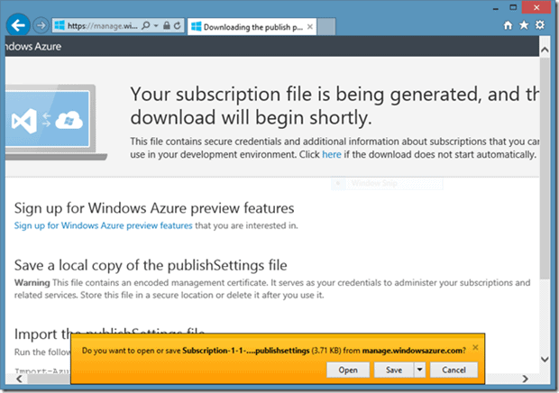Click the vertical scrollbar up arrow
The image size is (559, 393).
(545, 50)
